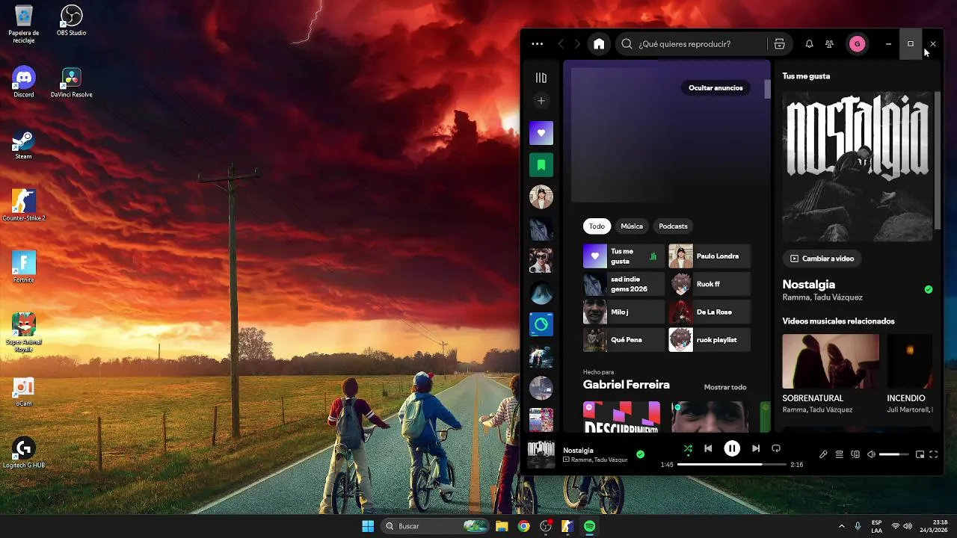Viewport: 957px width, 538px height.
Task: Open 'sad indie gems 2026' playlist
Action: (624, 284)
